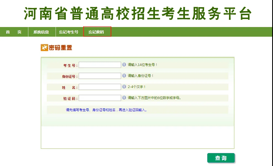
Task: Click the orange puzzle icon next to 密码重置
Action: point(44,48)
